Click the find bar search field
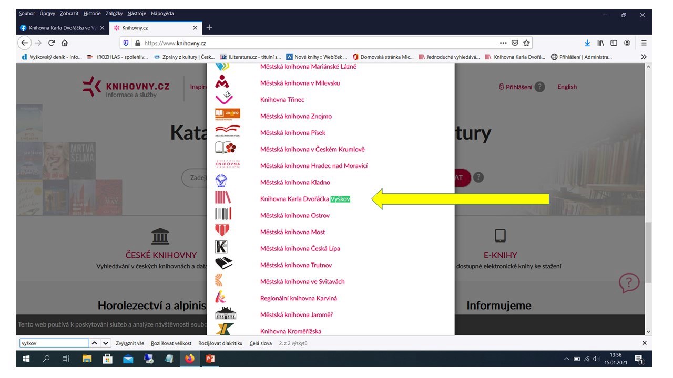Screen dimensions: 673x378 (x=54, y=343)
